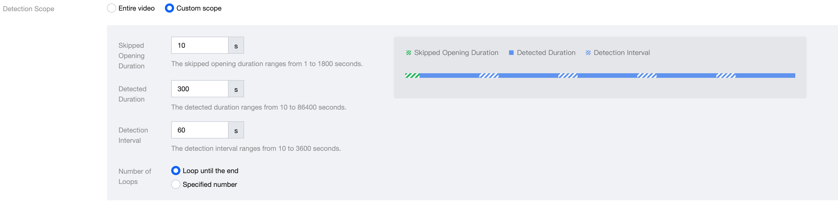Choose Loop until the end option
This screenshot has height=206, width=838.
(176, 171)
